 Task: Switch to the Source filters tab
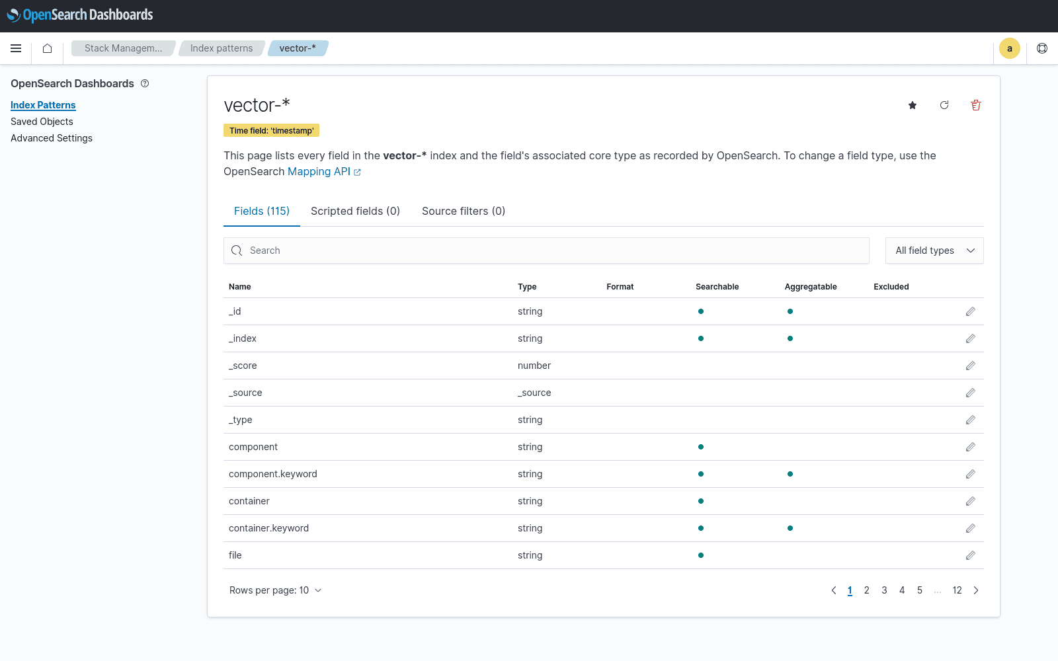[x=463, y=211]
